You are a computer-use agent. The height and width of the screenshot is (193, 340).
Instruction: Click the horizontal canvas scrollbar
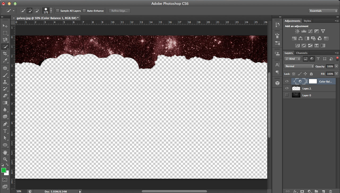pos(174,191)
